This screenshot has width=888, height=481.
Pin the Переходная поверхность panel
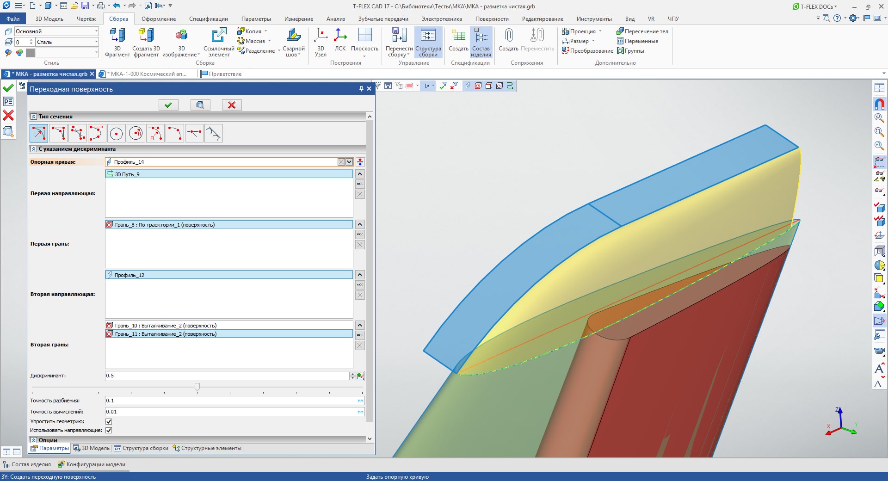pyautogui.click(x=361, y=89)
